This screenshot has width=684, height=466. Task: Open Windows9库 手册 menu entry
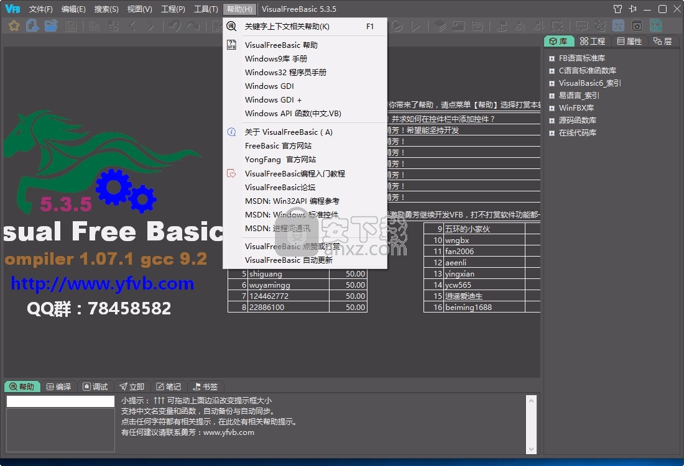[x=305, y=58]
